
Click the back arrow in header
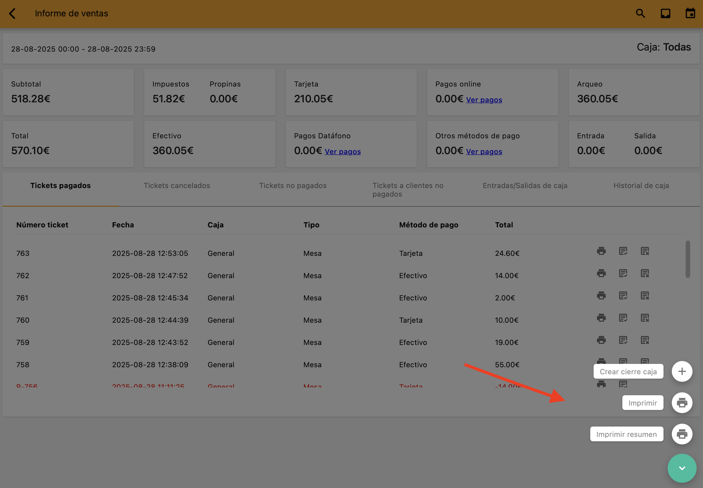click(12, 13)
